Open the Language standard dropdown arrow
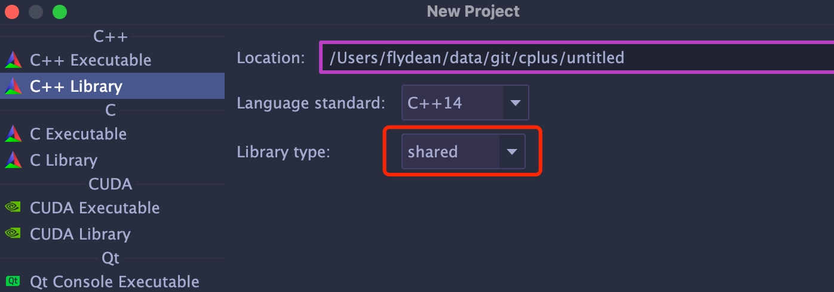 (x=515, y=103)
